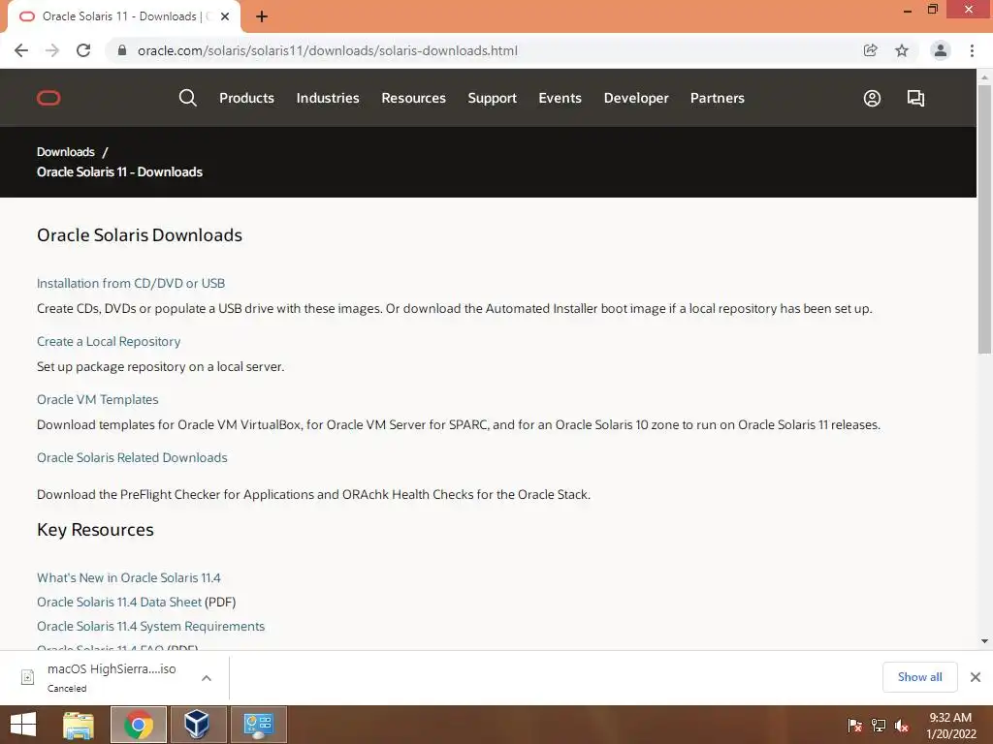Click the Downloads breadcrumb link
This screenshot has height=744, width=993.
pyautogui.click(x=65, y=152)
